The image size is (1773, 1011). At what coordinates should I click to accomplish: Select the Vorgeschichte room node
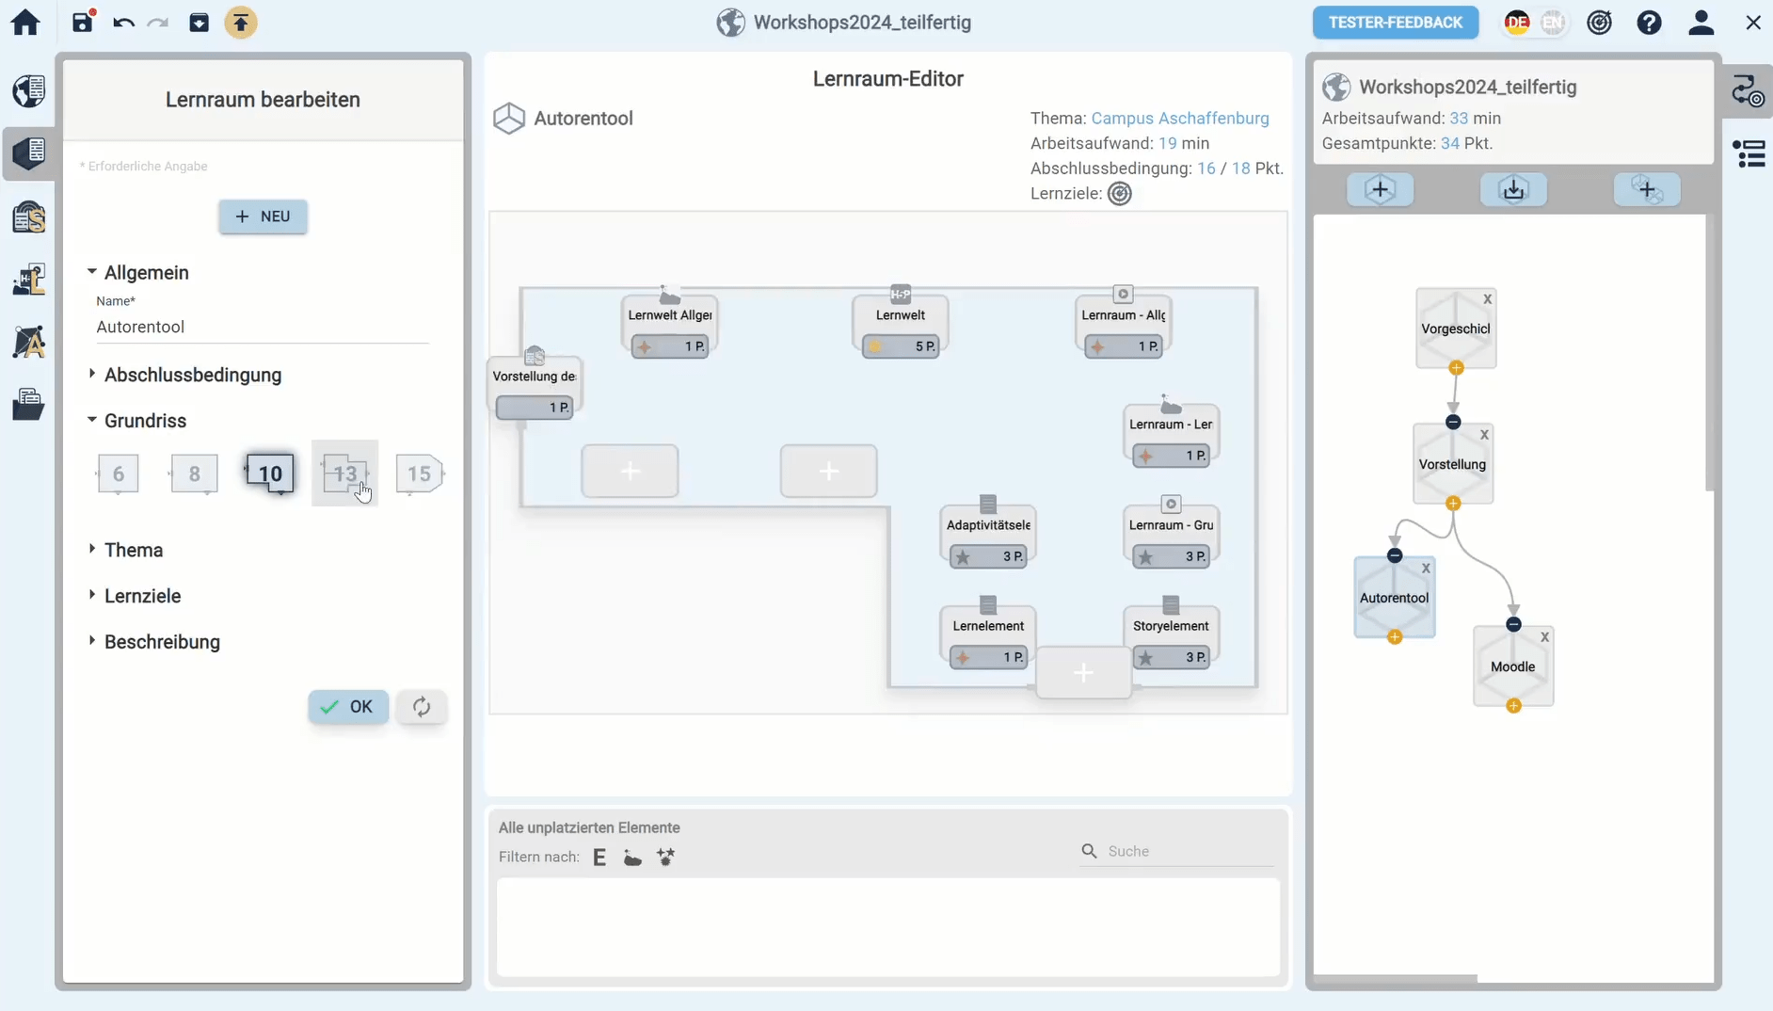pos(1456,329)
